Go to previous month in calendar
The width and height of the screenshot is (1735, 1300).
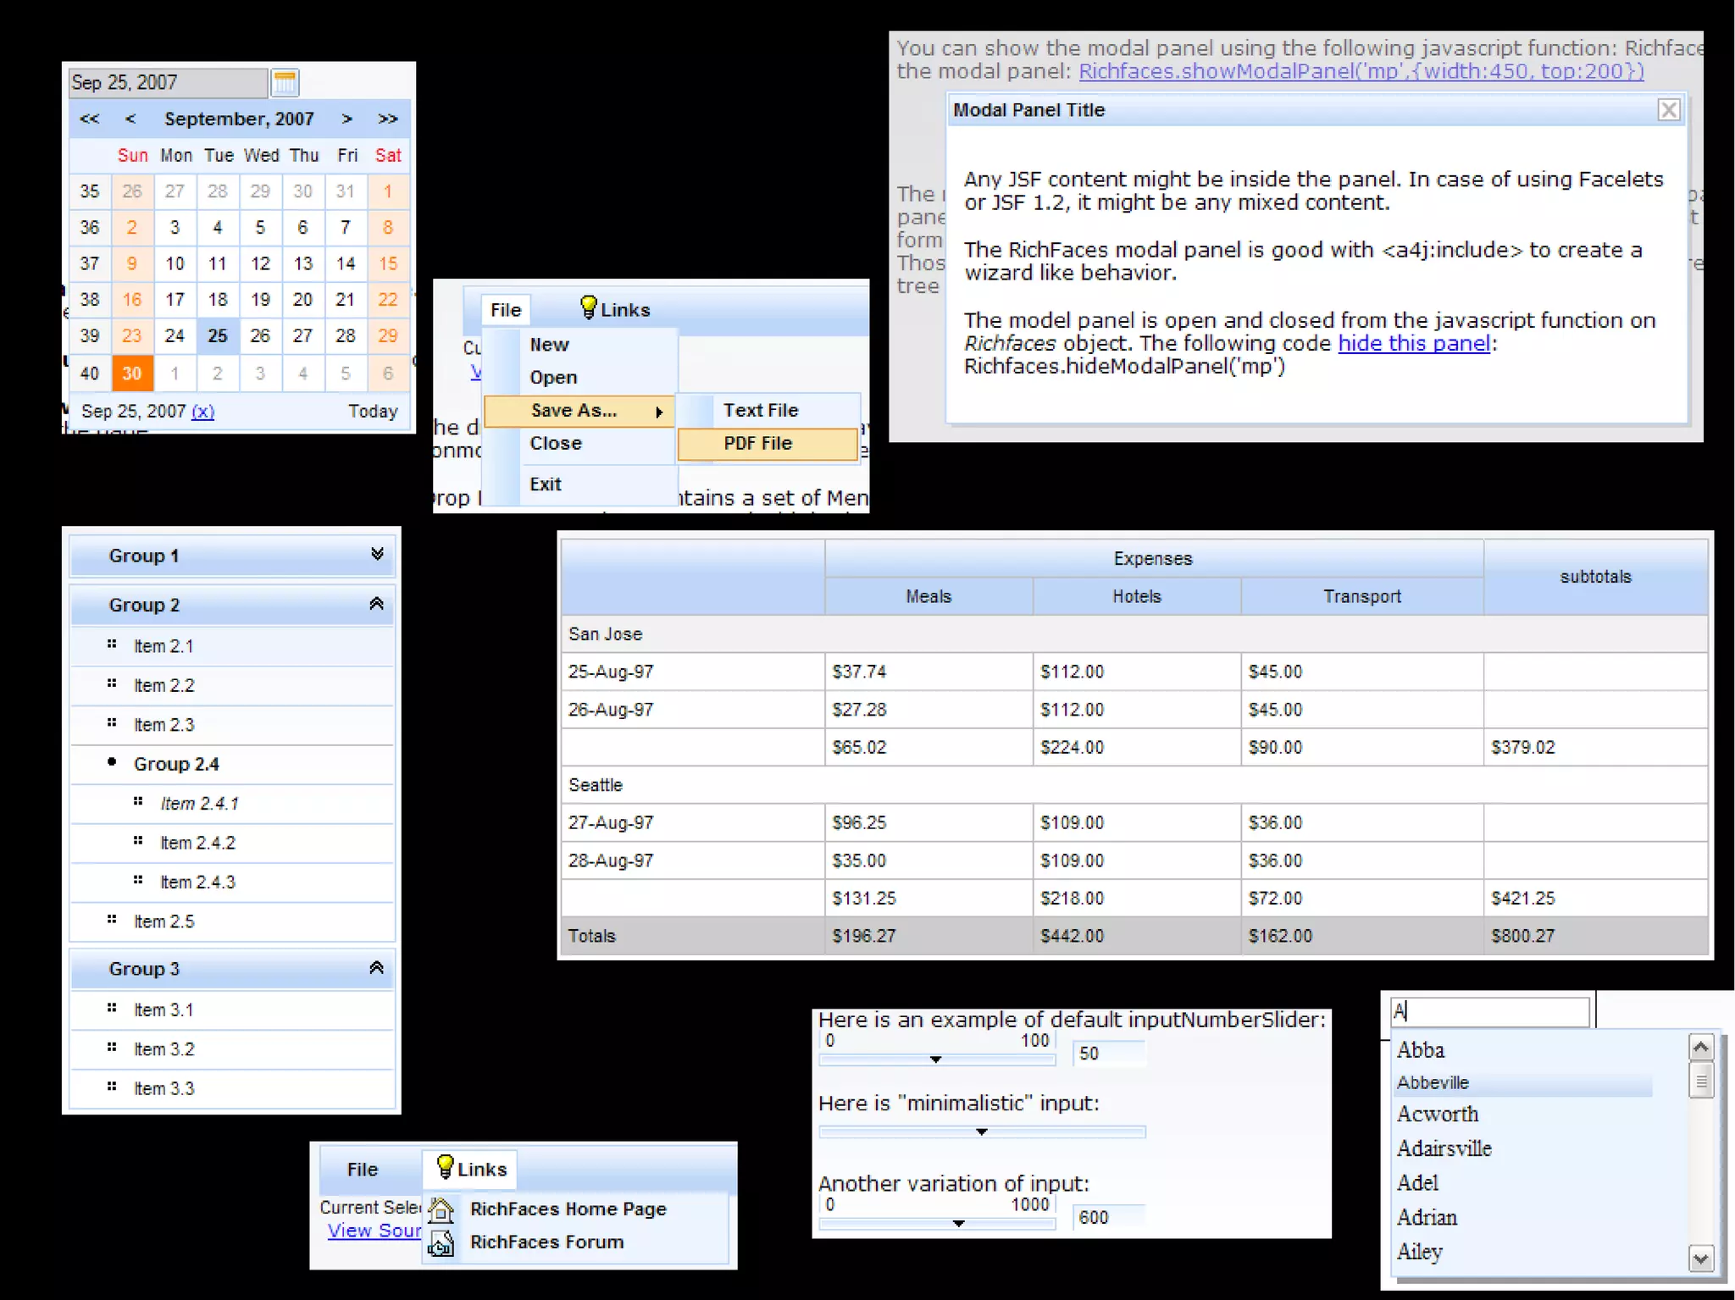coord(130,119)
